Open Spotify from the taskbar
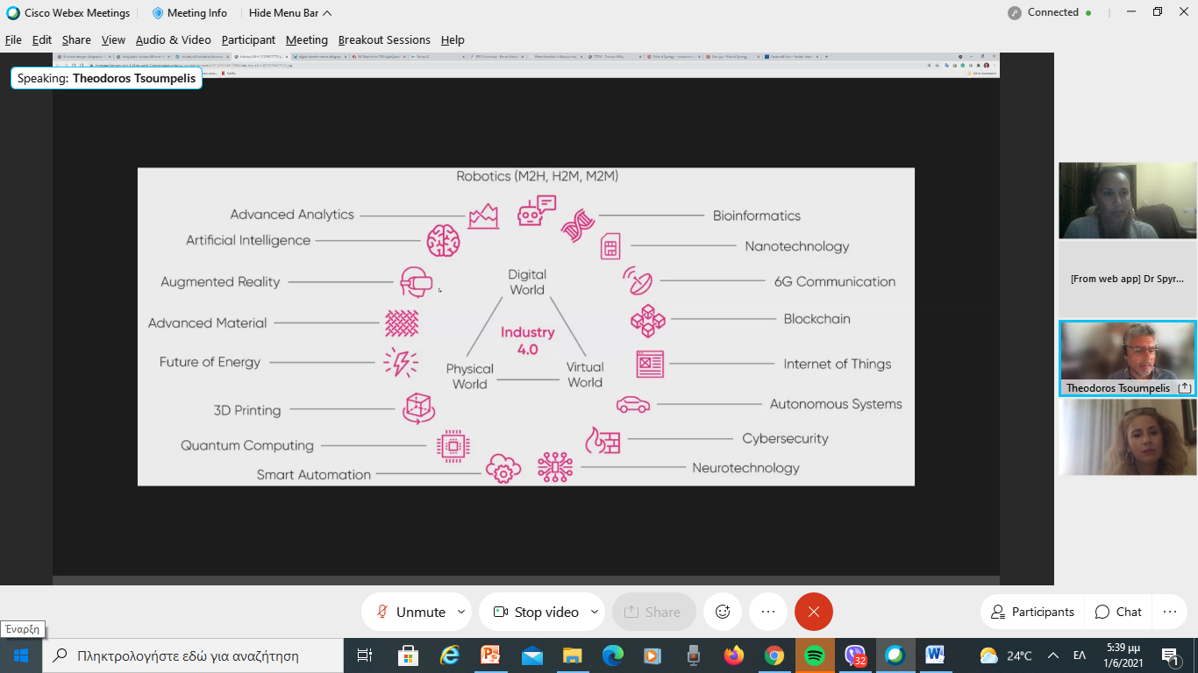This screenshot has height=673, width=1198. [x=814, y=655]
